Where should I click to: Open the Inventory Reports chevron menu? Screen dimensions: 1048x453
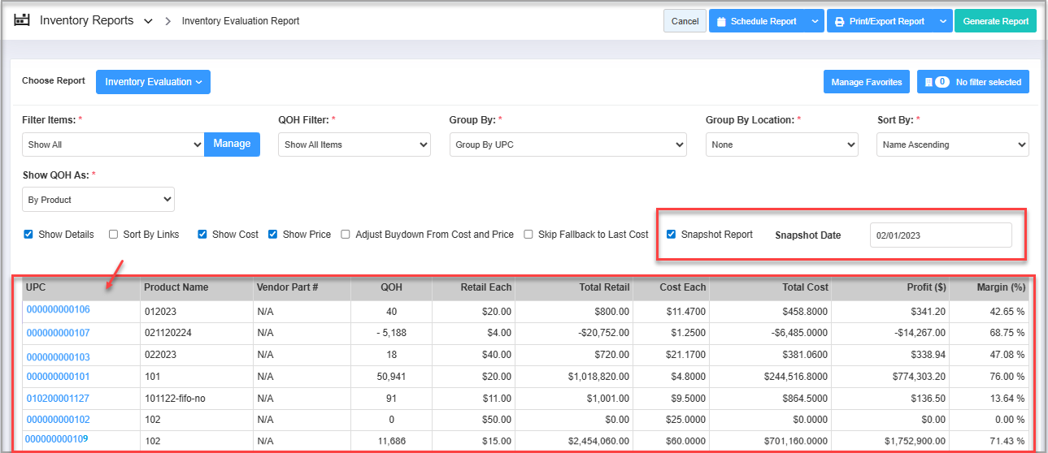pyautogui.click(x=148, y=21)
